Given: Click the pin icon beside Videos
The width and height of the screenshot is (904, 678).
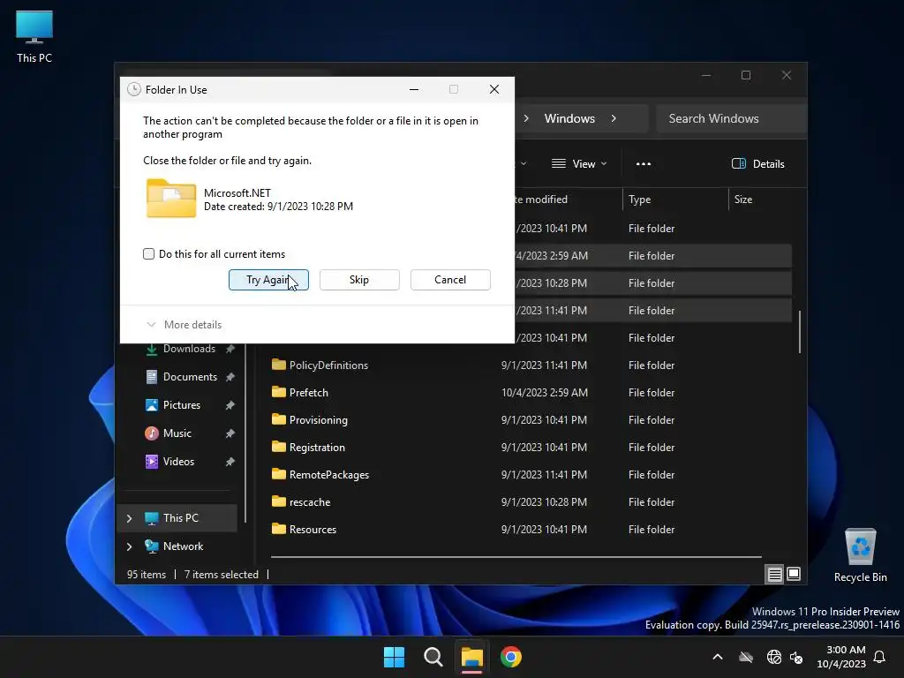Looking at the screenshot, I should pos(230,462).
